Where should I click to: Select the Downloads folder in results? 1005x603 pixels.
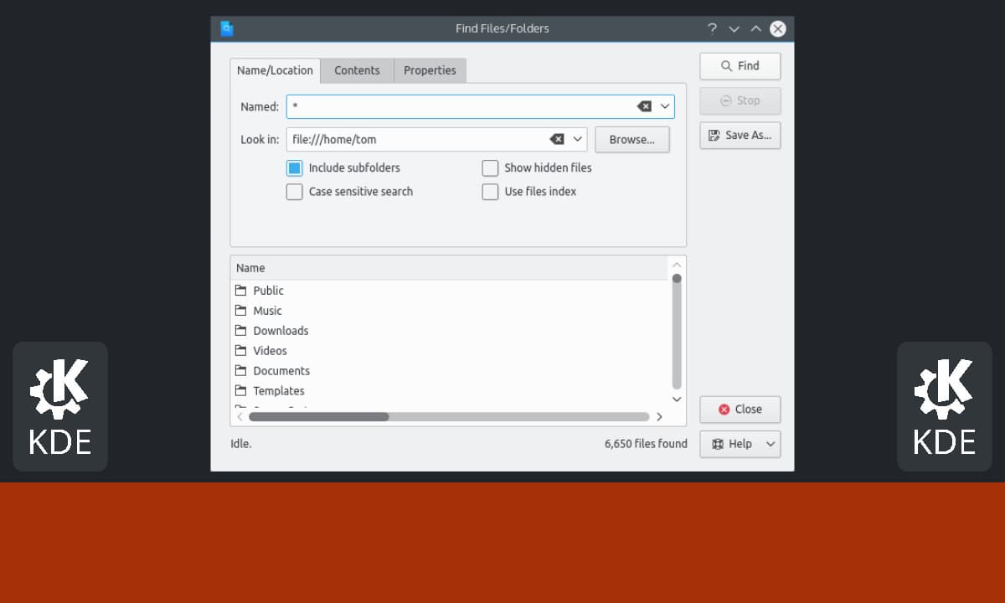click(281, 331)
